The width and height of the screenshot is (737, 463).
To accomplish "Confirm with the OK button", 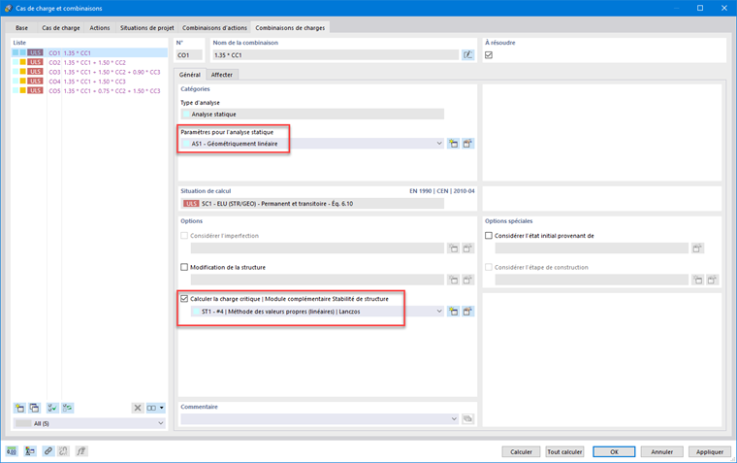I will click(614, 451).
